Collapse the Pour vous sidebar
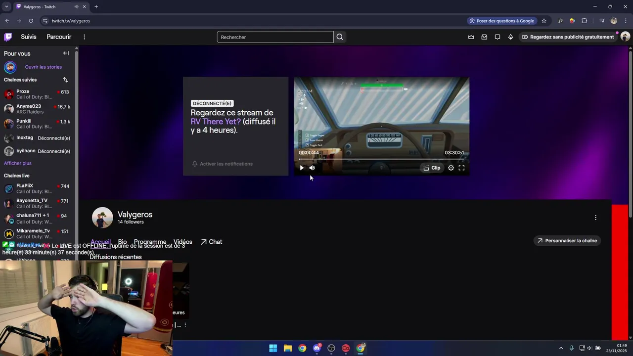The width and height of the screenshot is (633, 356). point(66,53)
